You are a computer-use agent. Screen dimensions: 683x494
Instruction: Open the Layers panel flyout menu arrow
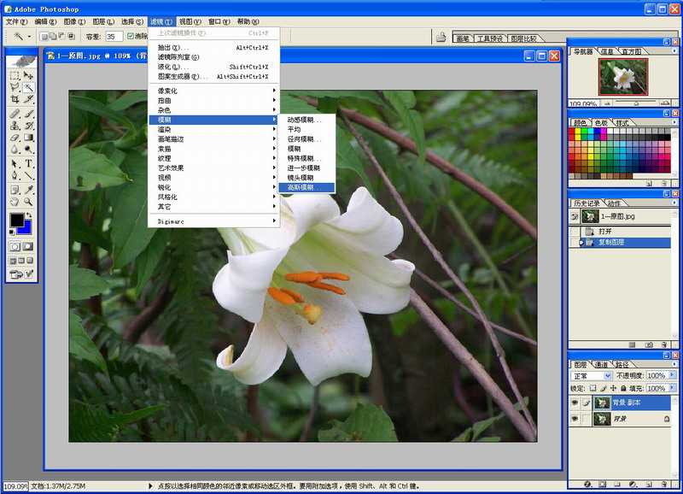pos(674,363)
